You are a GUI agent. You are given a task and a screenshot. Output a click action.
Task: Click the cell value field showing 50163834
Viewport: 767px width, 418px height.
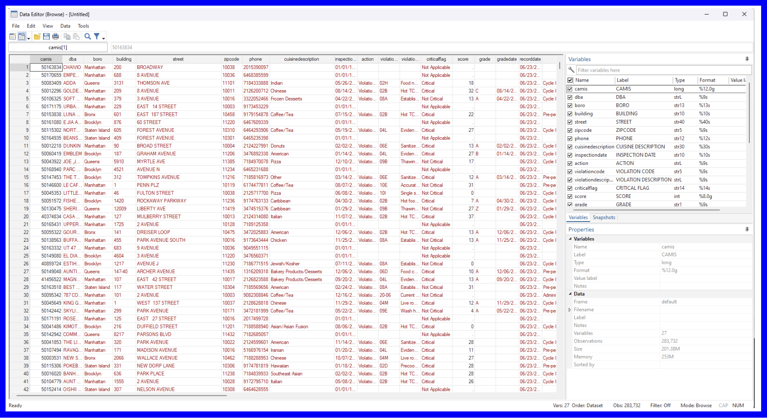tap(431, 48)
